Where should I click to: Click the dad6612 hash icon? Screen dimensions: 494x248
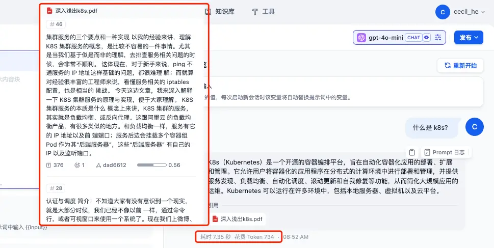point(98,165)
